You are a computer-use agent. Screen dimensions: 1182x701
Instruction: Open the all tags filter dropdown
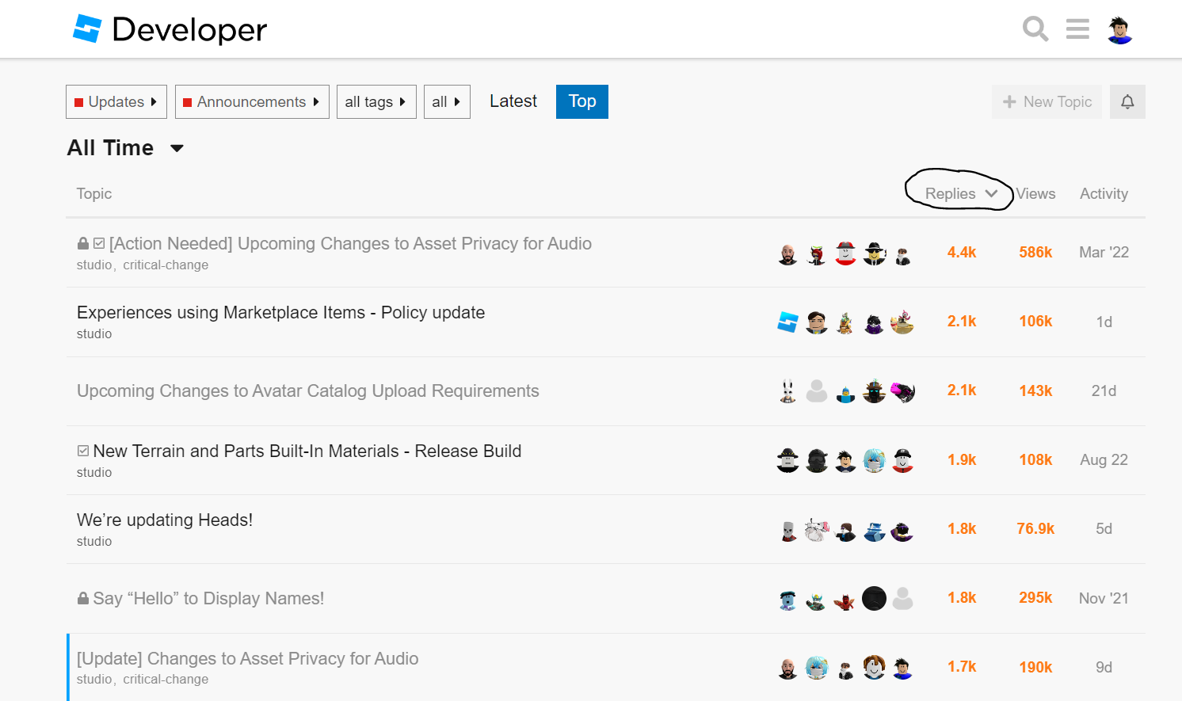(376, 101)
